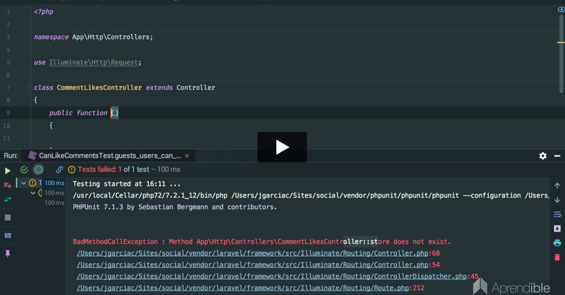Collapse the CommentLikesController class fold marker
Screen dimensions: 565x295
click(32, 88)
